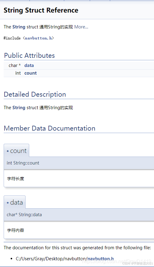Click the 字符内容 description text

coord(16,230)
